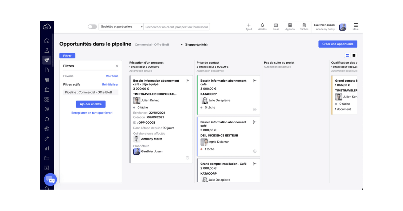The image size is (403, 211).
Task: Open the 'Commercial - Offre BtoB' pipeline dropdown
Action: [159, 45]
